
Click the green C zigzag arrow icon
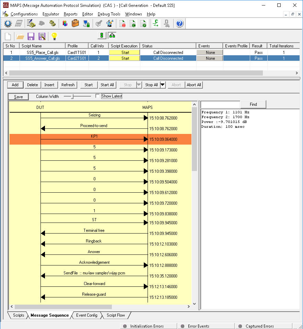[x=156, y=23]
